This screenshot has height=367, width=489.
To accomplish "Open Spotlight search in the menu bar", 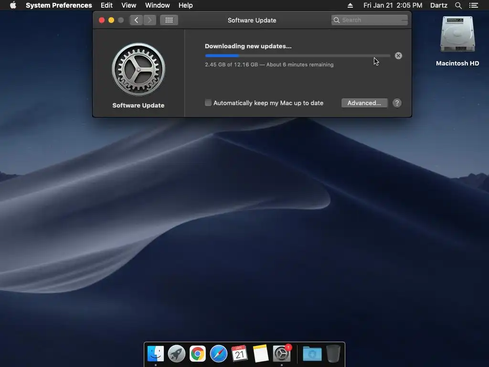I will pos(458,5).
